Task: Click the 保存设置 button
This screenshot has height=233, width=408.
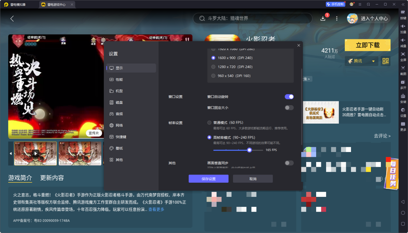Action: pos(209,179)
